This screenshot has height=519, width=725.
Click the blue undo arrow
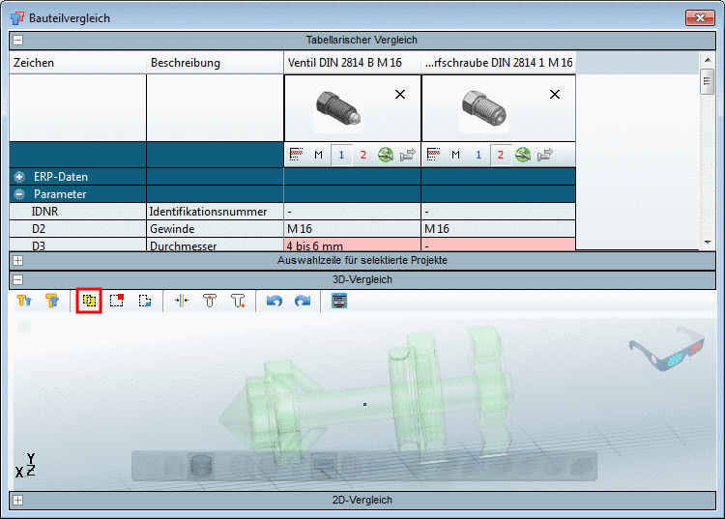coord(275,302)
